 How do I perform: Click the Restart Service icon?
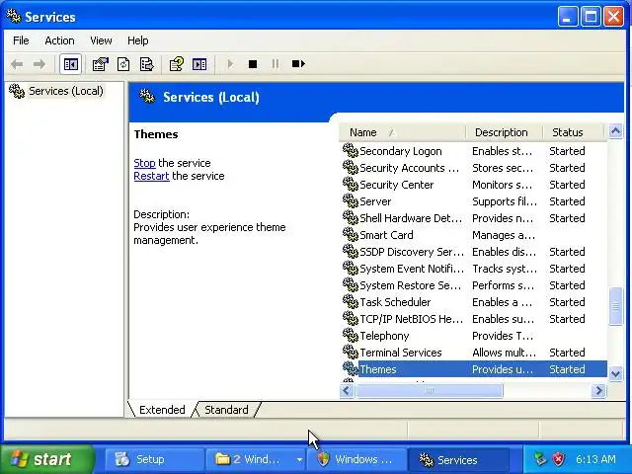[298, 64]
